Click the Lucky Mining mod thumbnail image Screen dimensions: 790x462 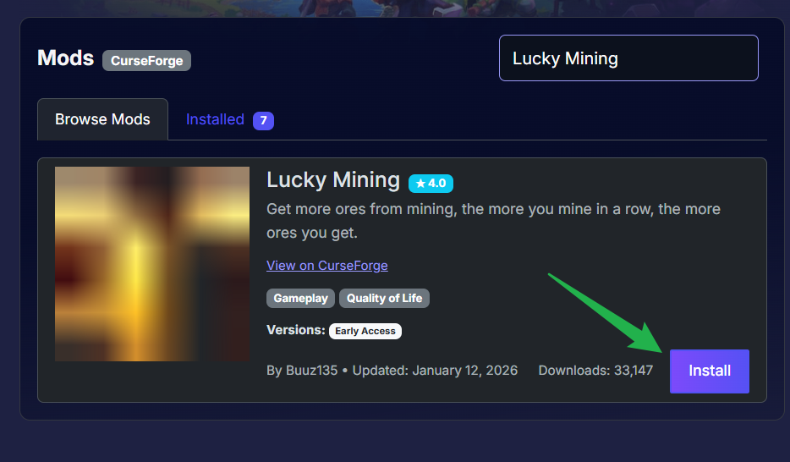152,263
